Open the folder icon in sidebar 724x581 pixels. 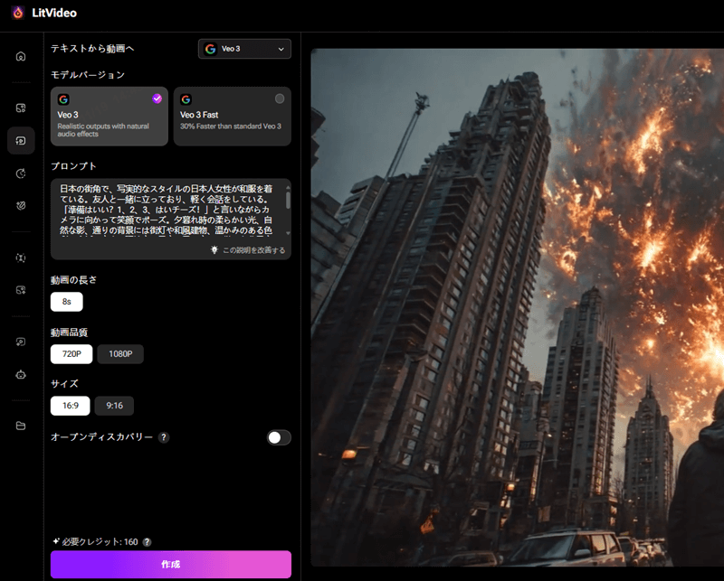tap(21, 426)
